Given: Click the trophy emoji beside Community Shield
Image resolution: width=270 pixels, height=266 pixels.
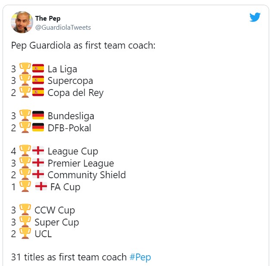Looking at the screenshot, I should click(25, 175).
